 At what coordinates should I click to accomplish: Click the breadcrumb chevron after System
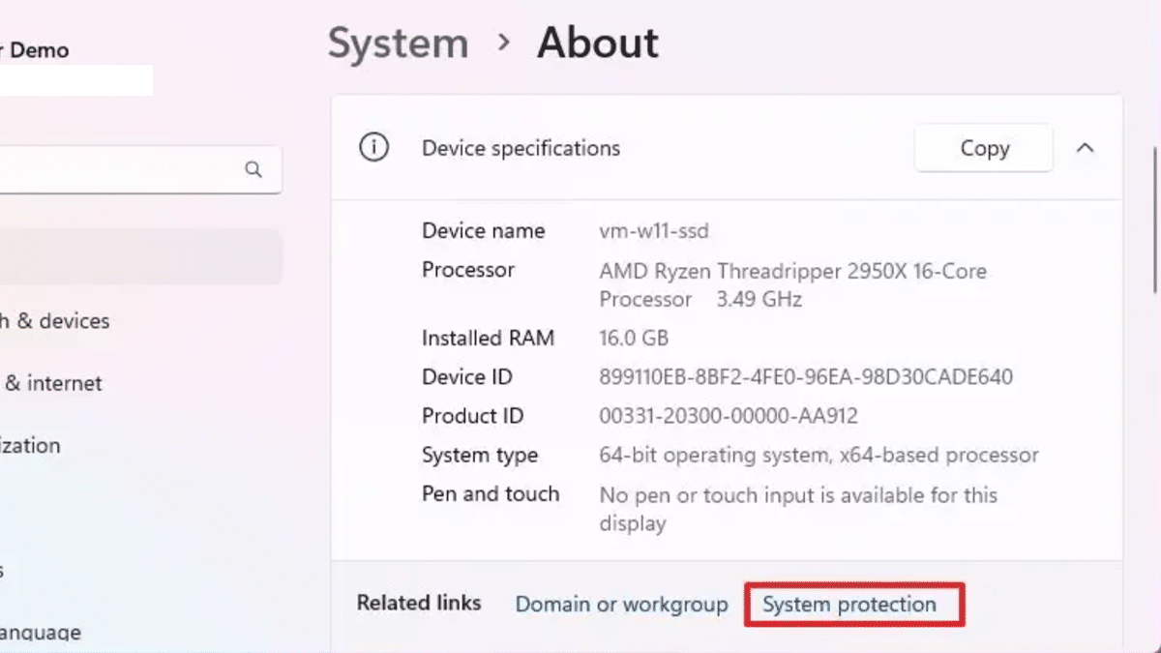coord(503,44)
